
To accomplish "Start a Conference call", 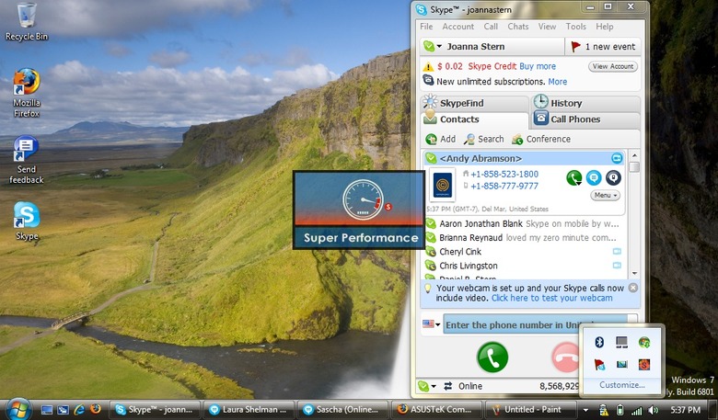I will (541, 139).
